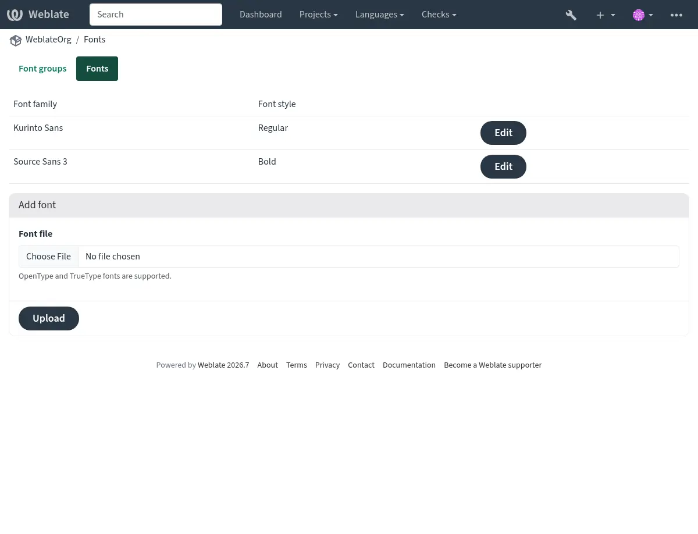Screen dimensions: 698x534
Task: Switch to the Font groups tab
Action: [42, 69]
